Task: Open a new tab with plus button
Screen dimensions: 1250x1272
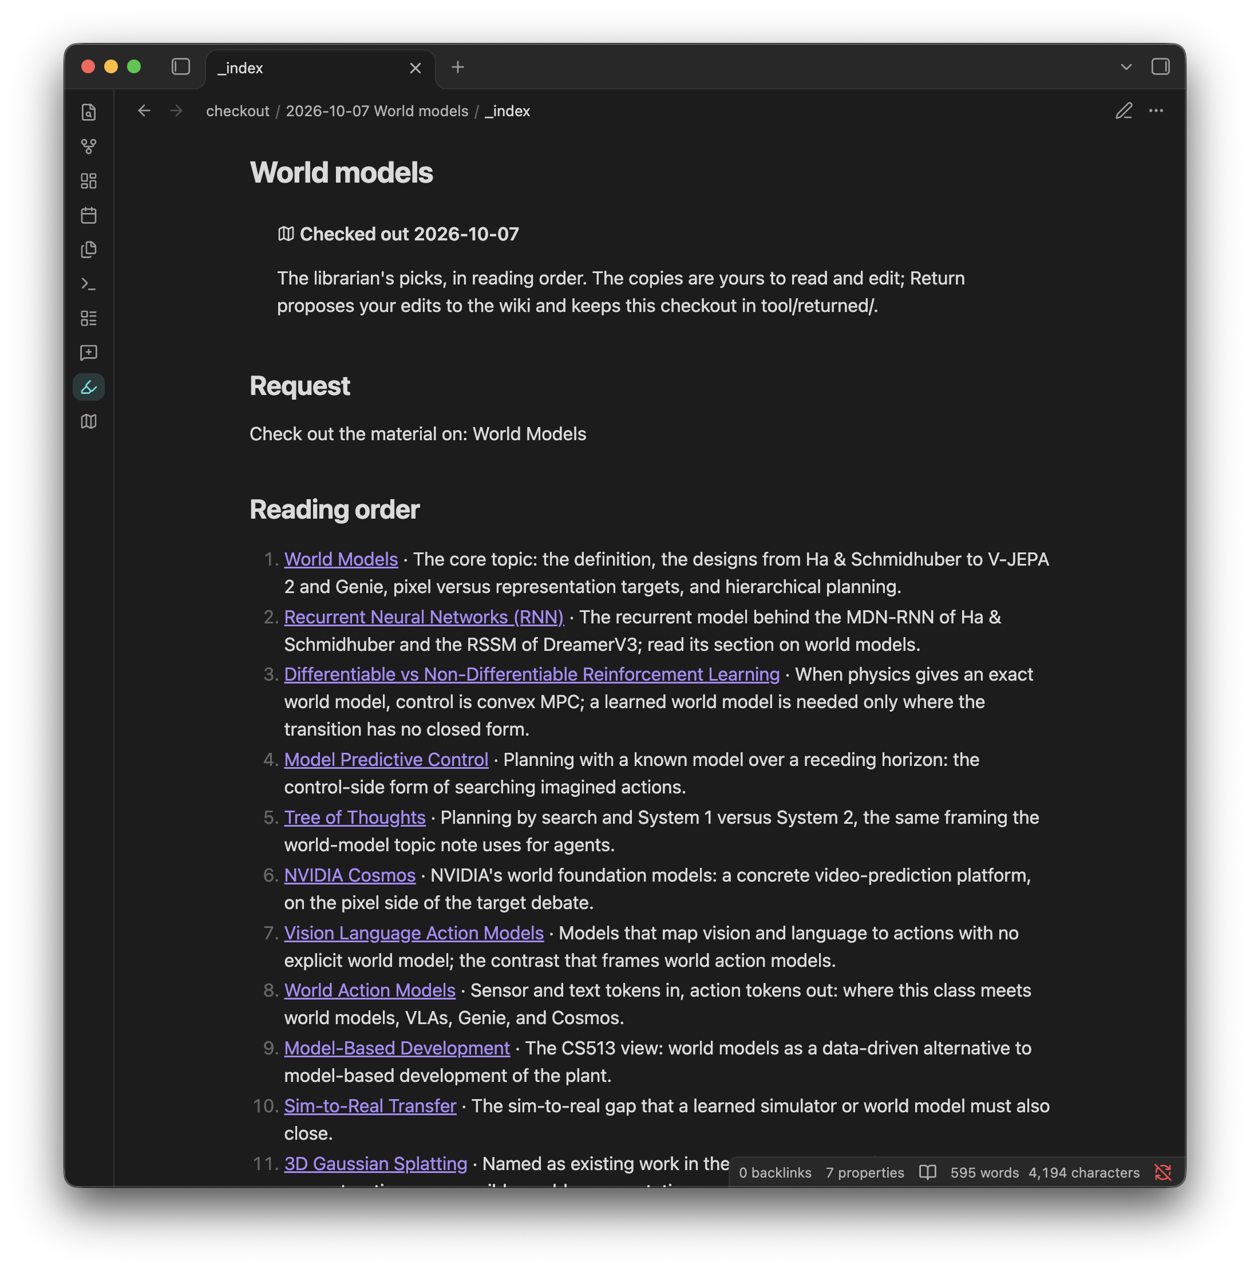Action: pos(458,67)
